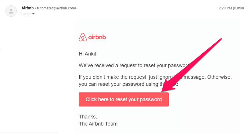The width and height of the screenshot is (244, 134).
Task: Click the red airbnb wordmark text
Action: pos(97,37)
